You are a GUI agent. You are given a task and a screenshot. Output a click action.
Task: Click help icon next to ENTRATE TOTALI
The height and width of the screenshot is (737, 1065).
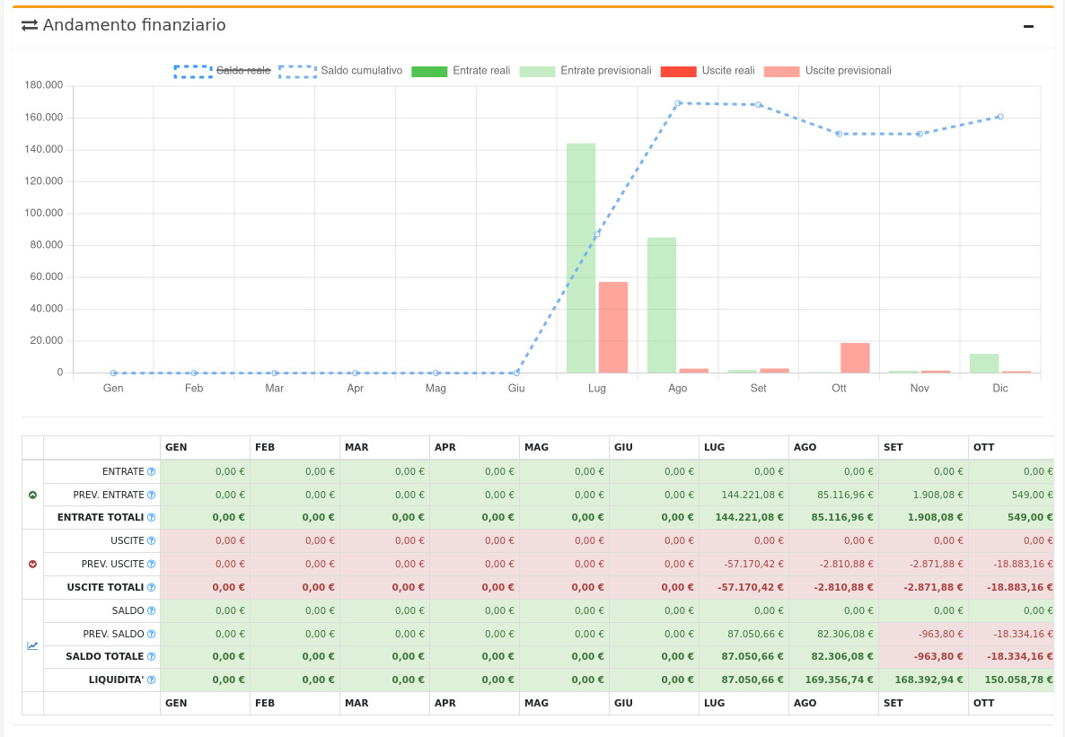click(x=151, y=517)
